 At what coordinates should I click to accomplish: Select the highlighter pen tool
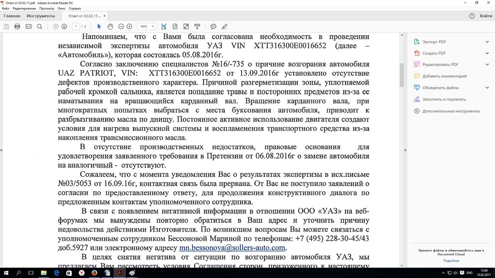(x=225, y=26)
